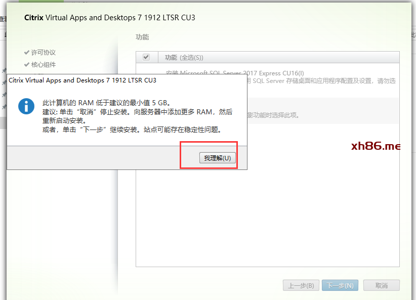Select the 核心组件 step in the sidebar
Image resolution: width=416 pixels, height=300 pixels.
(44, 64)
